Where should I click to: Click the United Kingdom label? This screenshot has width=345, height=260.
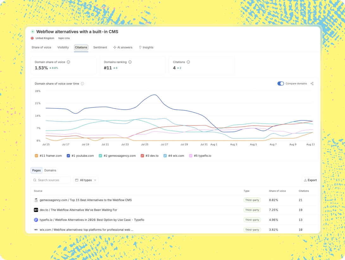(x=45, y=38)
